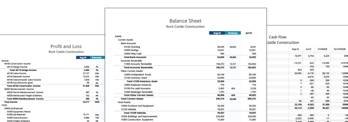Click the 54300 Job Materials row label
This screenshot has height=122, width=348.
pos(17,115)
